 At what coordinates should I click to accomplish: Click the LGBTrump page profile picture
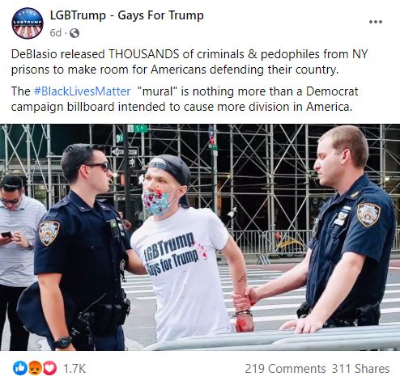point(28,23)
